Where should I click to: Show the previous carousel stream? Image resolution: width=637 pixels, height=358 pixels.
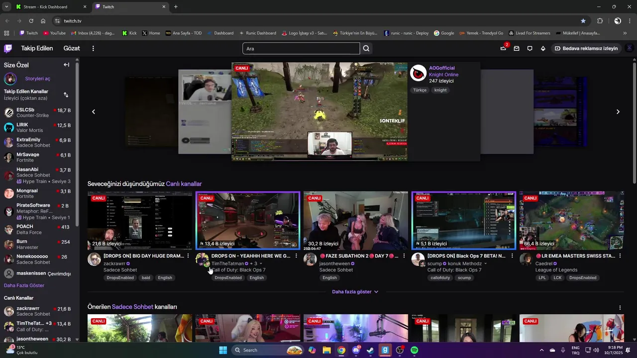(94, 112)
